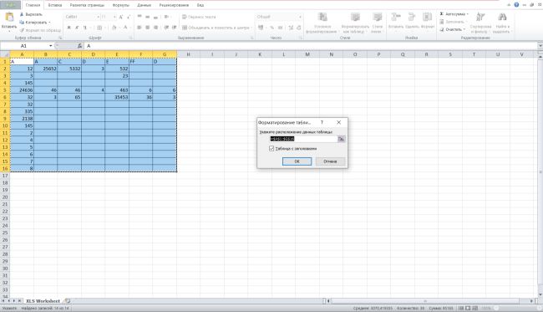The height and width of the screenshot is (312, 543).
Task: Switch to the Формулы (Formulas) tab
Action: [121, 5]
